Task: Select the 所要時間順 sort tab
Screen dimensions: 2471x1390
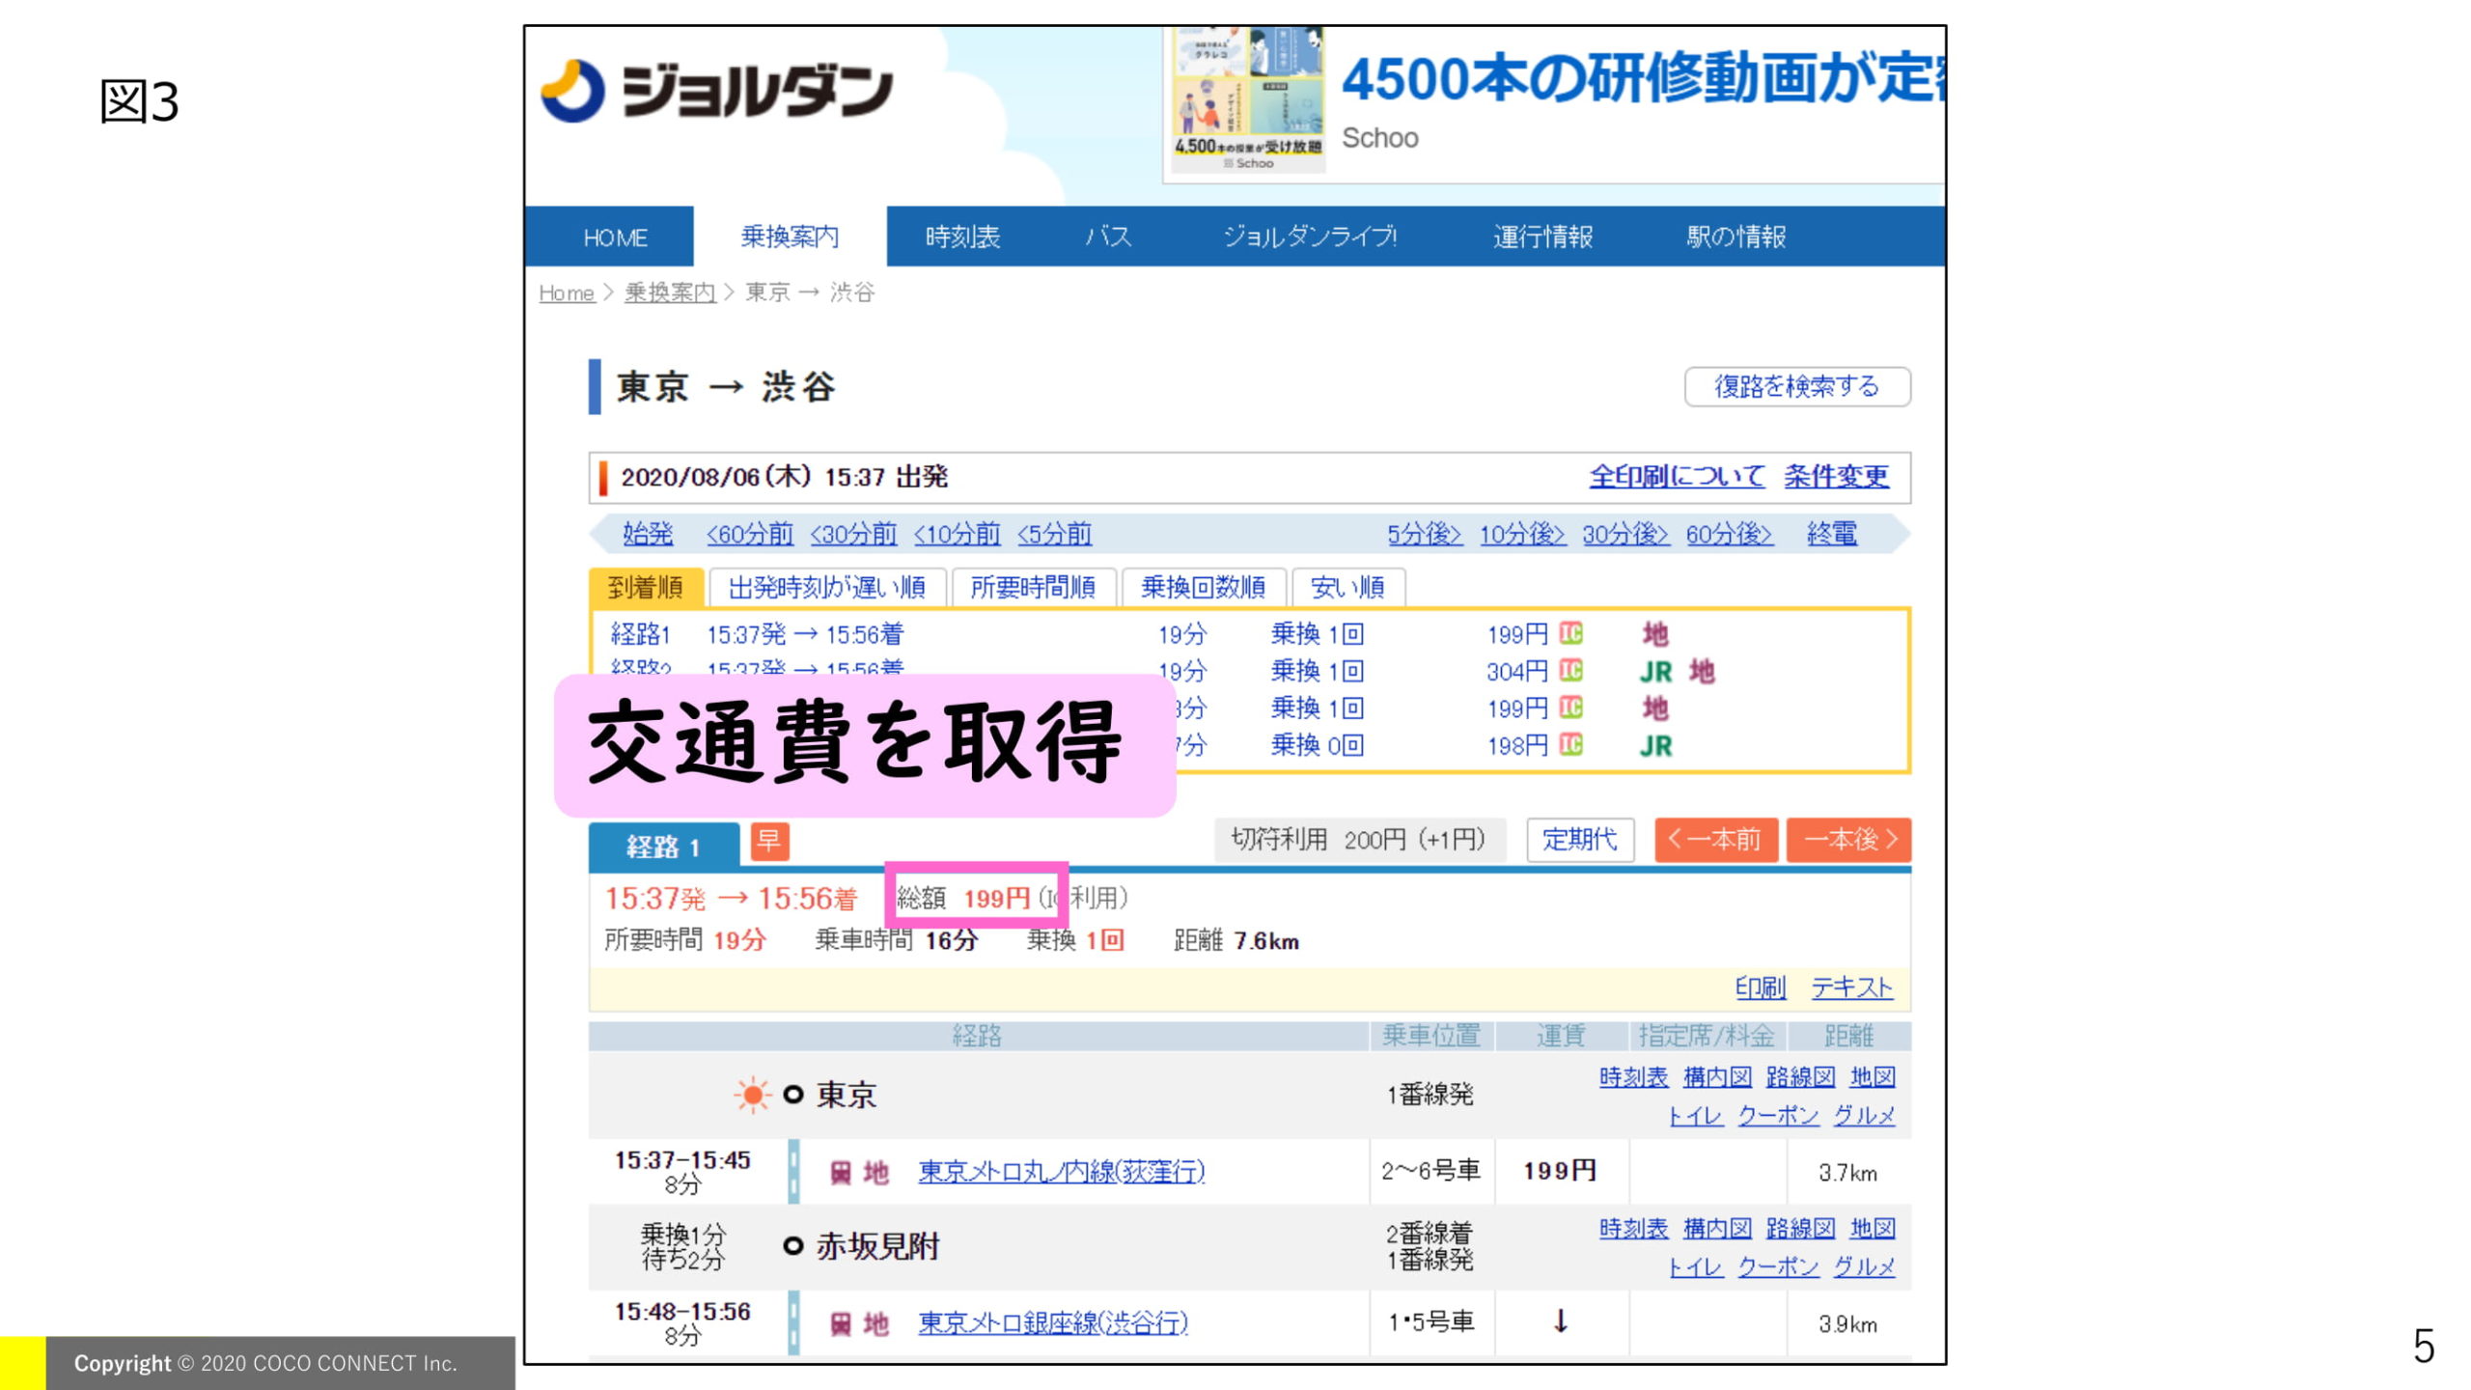Action: pos(1033,587)
